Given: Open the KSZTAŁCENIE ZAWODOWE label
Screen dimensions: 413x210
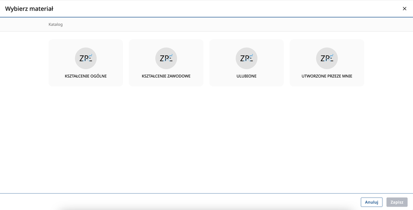Looking at the screenshot, I should pyautogui.click(x=166, y=76).
